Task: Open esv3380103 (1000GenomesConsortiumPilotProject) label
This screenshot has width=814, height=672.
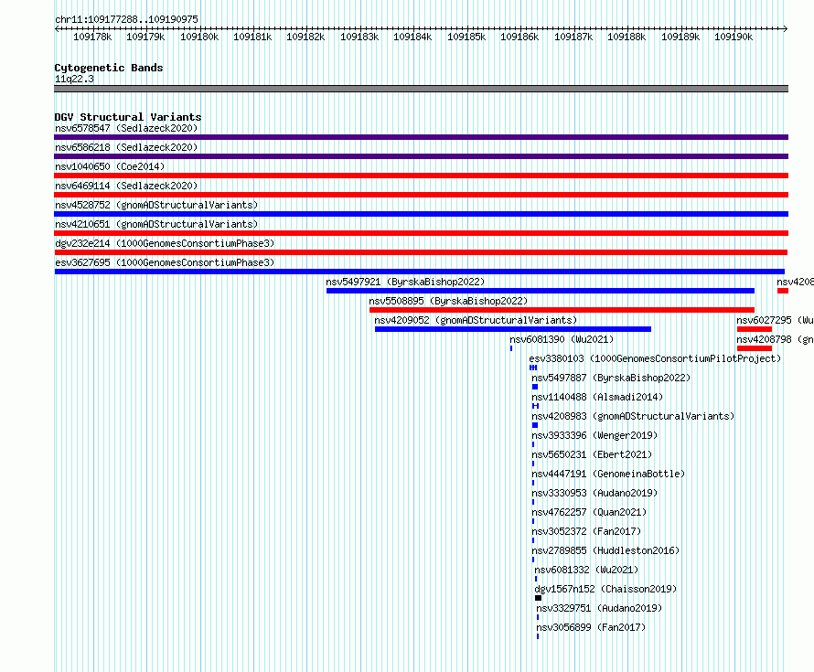Action: pyautogui.click(x=655, y=358)
